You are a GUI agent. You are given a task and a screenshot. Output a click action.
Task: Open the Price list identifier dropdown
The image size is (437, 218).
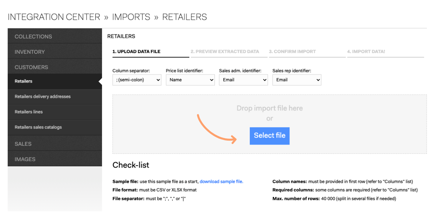pyautogui.click(x=190, y=80)
